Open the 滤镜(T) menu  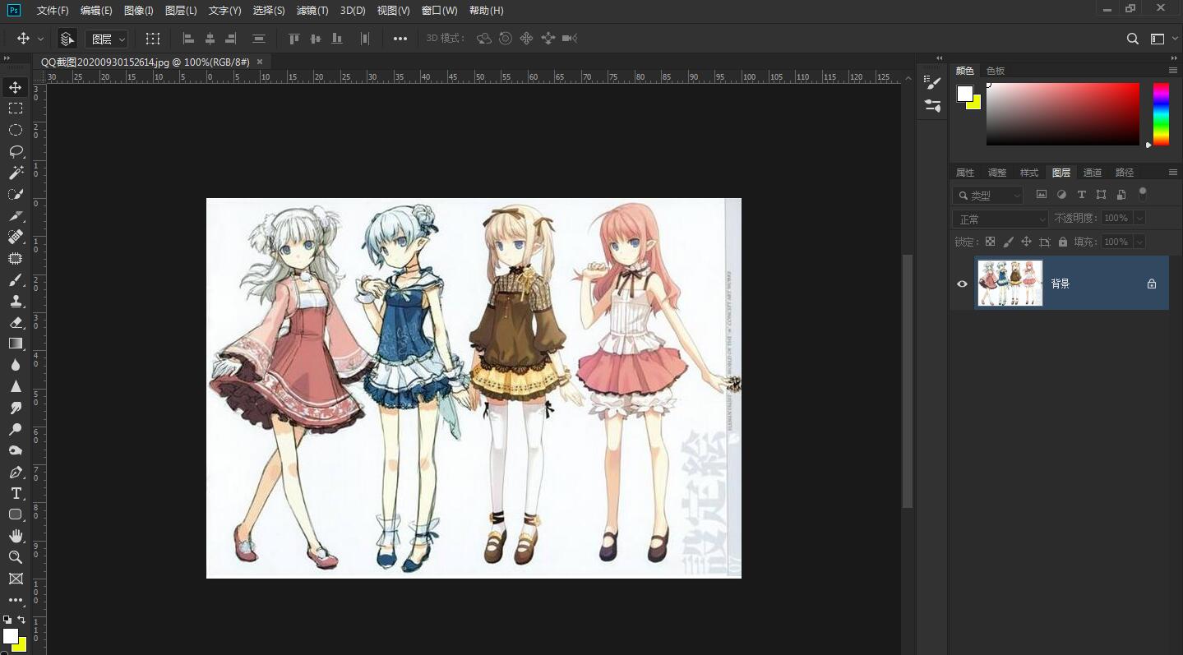pyautogui.click(x=312, y=11)
